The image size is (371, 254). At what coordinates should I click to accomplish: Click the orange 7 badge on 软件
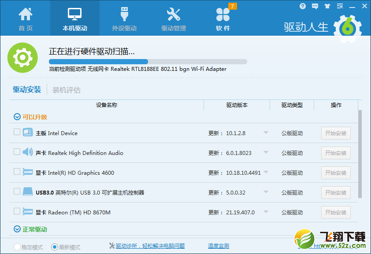(232, 6)
